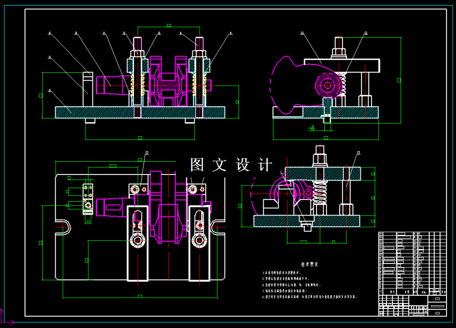The image size is (456, 328).
Task: Click the top clamp plate in right view
Action: pos(341,66)
